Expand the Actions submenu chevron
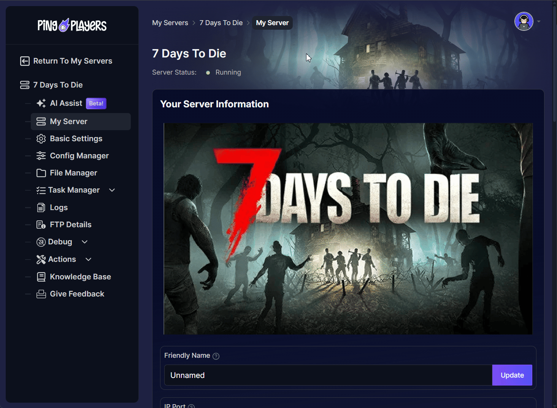 click(88, 259)
